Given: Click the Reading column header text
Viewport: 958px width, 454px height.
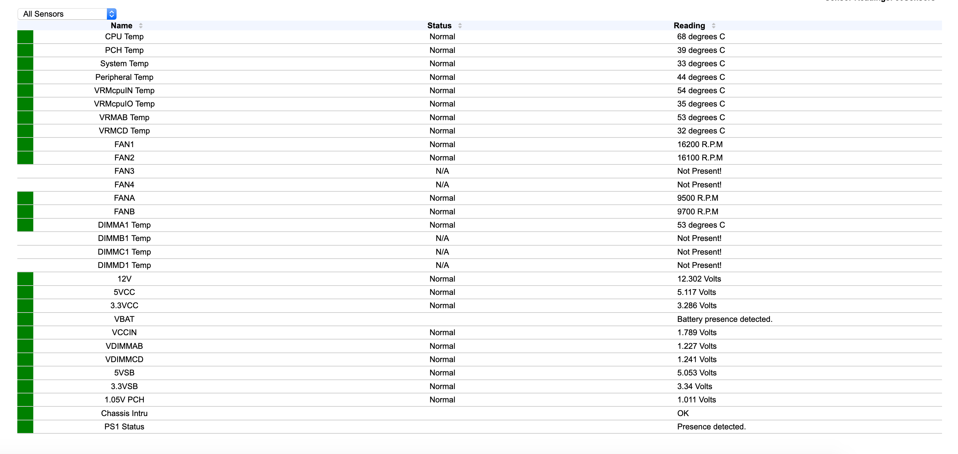Looking at the screenshot, I should tap(689, 26).
